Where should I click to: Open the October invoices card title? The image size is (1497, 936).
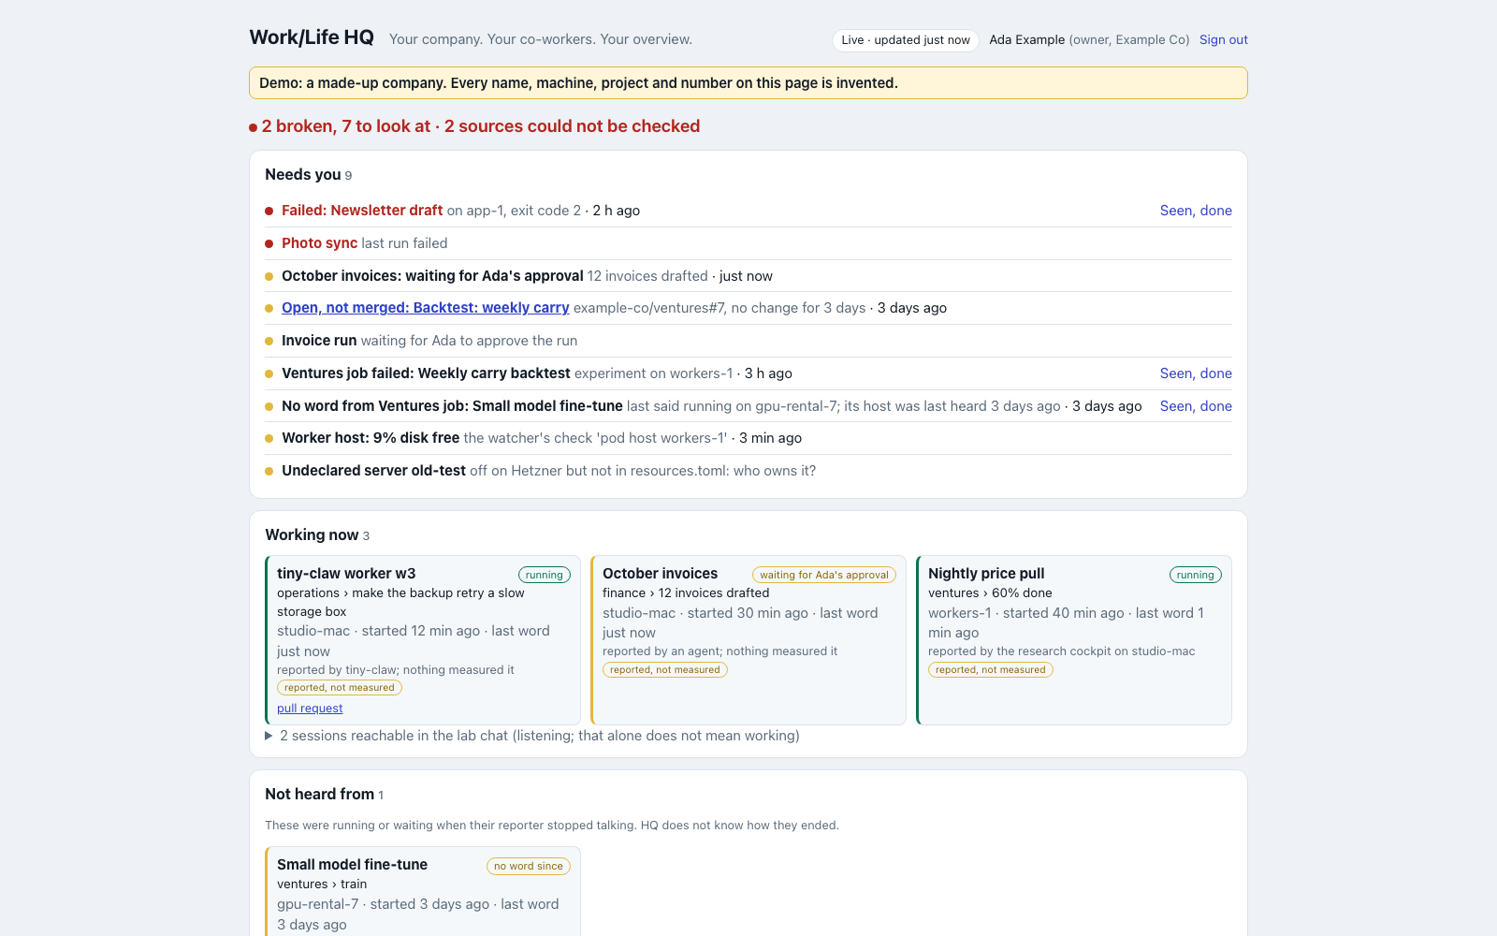[660, 574]
